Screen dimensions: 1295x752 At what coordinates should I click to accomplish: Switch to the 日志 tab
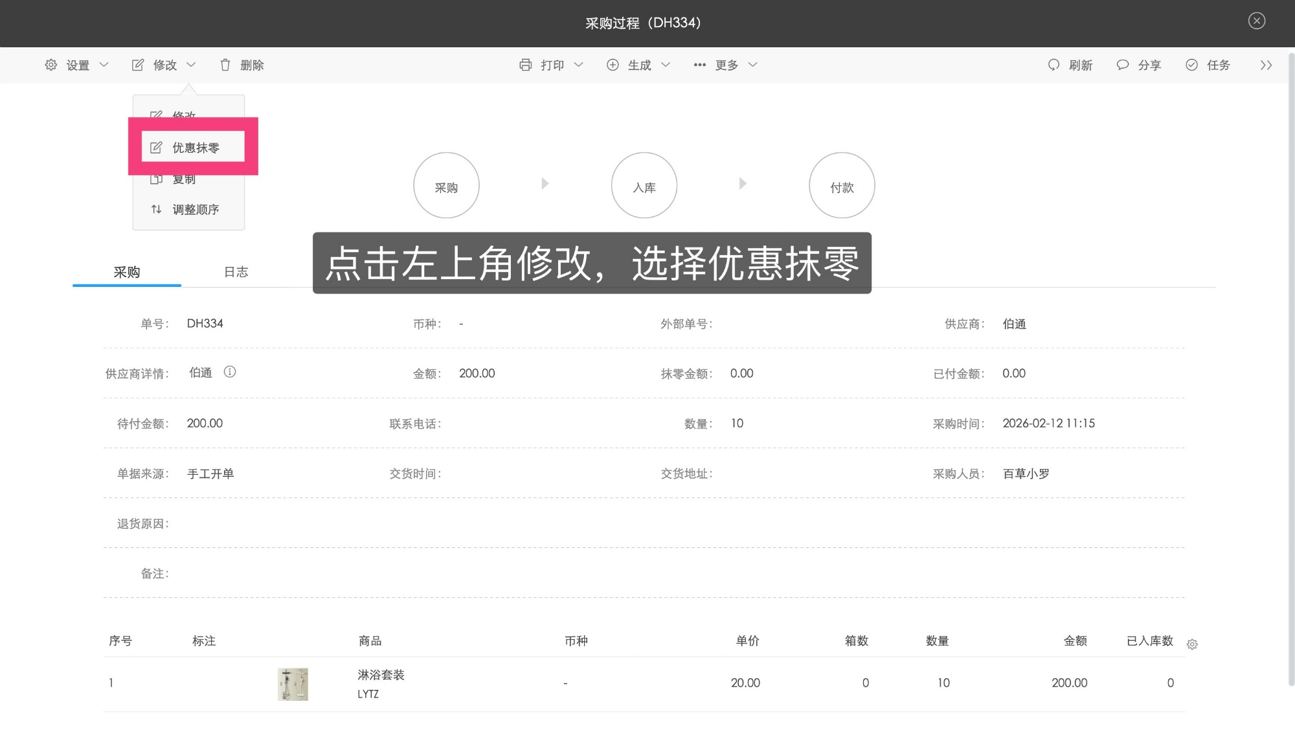[236, 272]
